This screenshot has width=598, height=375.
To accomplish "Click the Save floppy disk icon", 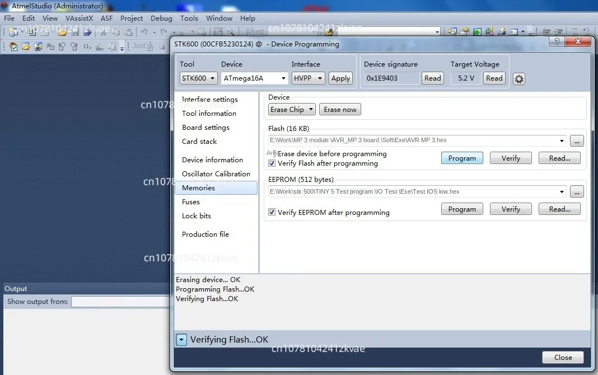I will click(x=75, y=32).
